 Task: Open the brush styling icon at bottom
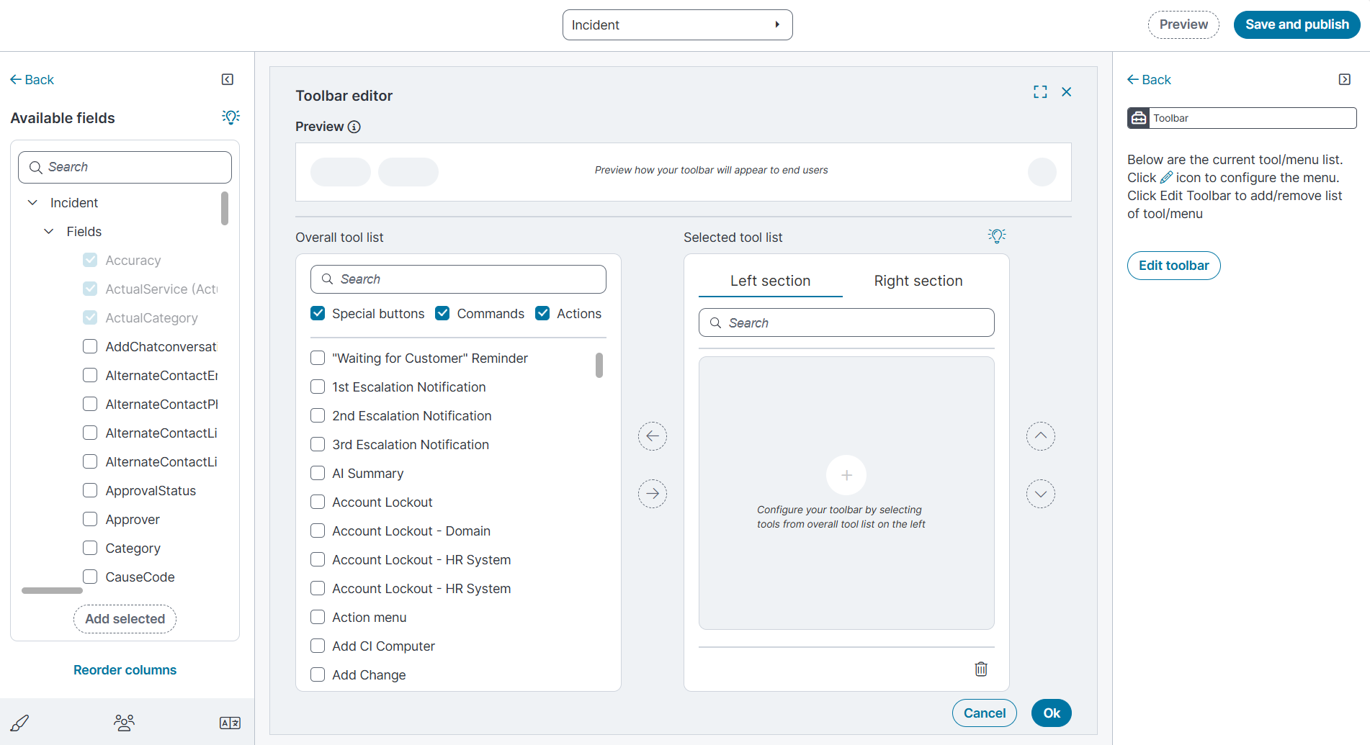[19, 723]
